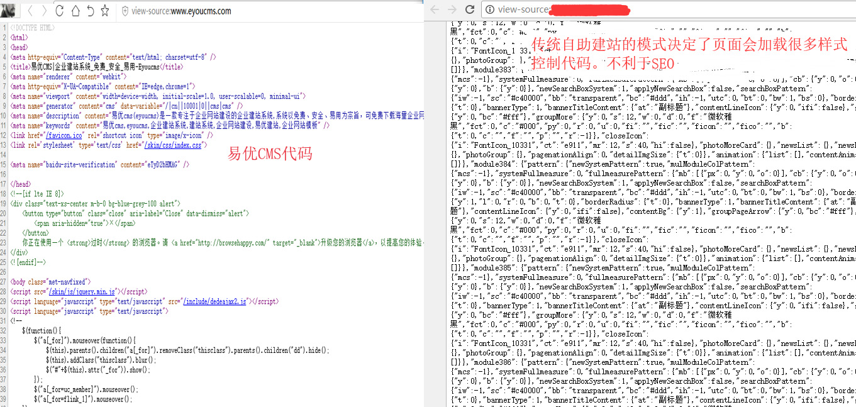Click 'module386' text in right window
Viewport: 856px width, 407px height.
point(492,362)
